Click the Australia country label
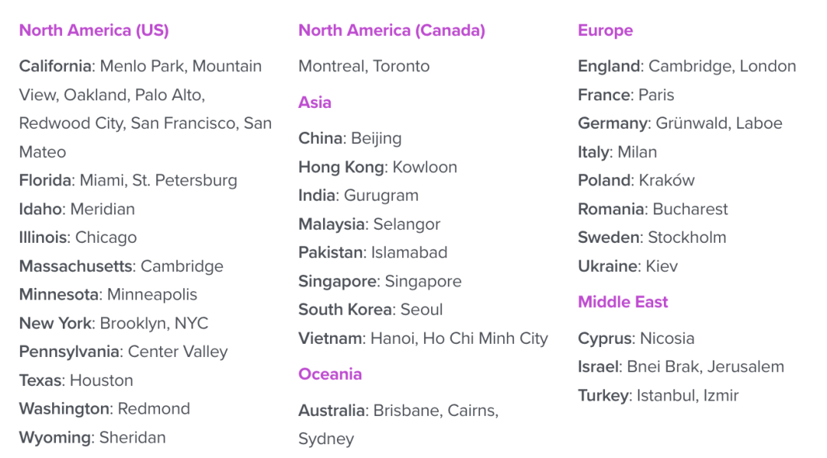 click(x=332, y=411)
